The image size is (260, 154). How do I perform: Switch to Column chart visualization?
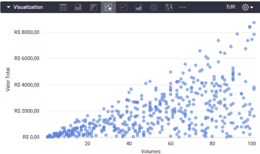78,7
